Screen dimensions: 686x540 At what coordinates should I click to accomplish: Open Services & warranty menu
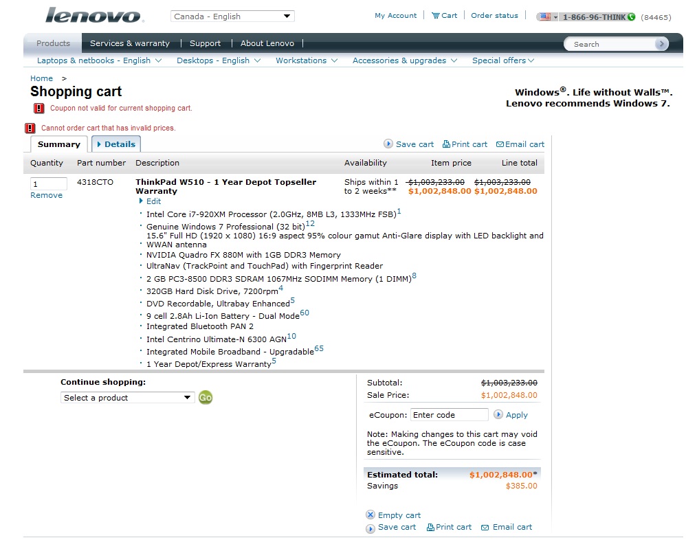pyautogui.click(x=129, y=43)
